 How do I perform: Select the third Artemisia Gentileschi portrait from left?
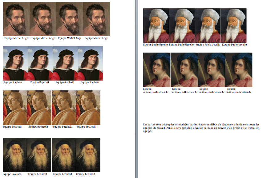pyautogui.click(x=211, y=70)
